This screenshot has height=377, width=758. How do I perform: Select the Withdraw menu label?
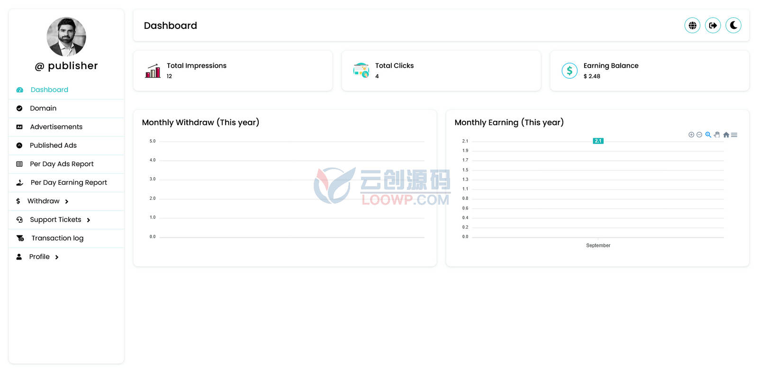tap(44, 201)
